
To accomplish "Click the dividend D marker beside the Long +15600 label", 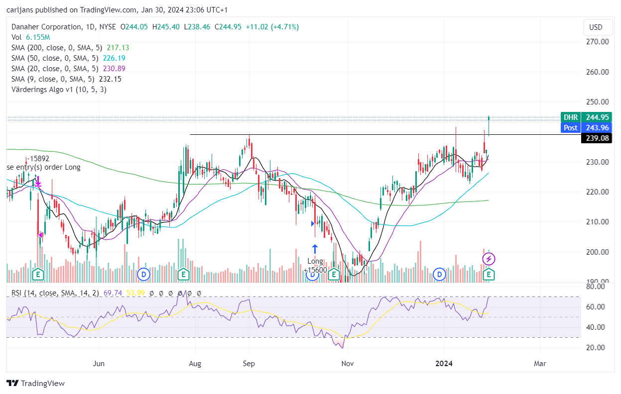I will click(312, 274).
